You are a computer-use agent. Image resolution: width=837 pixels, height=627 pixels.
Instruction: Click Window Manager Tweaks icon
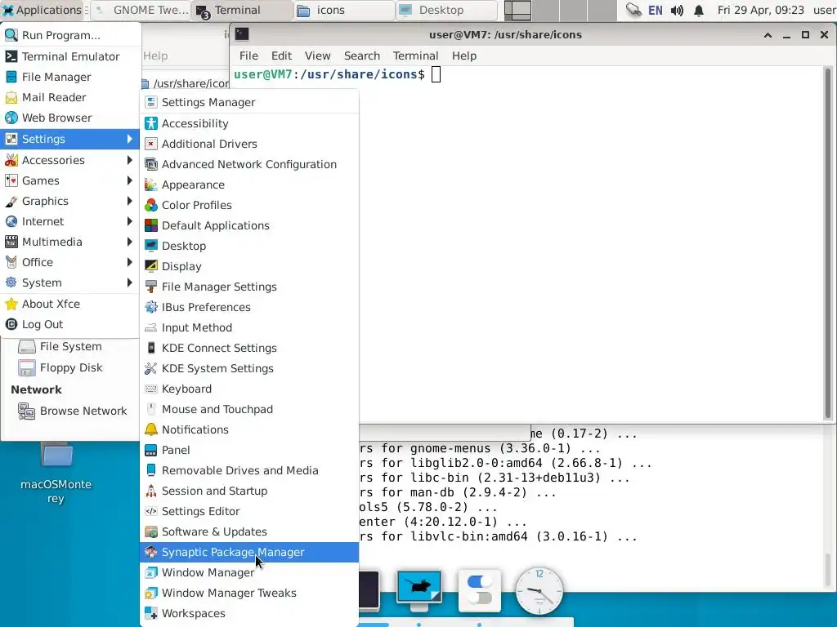pyautogui.click(x=151, y=593)
